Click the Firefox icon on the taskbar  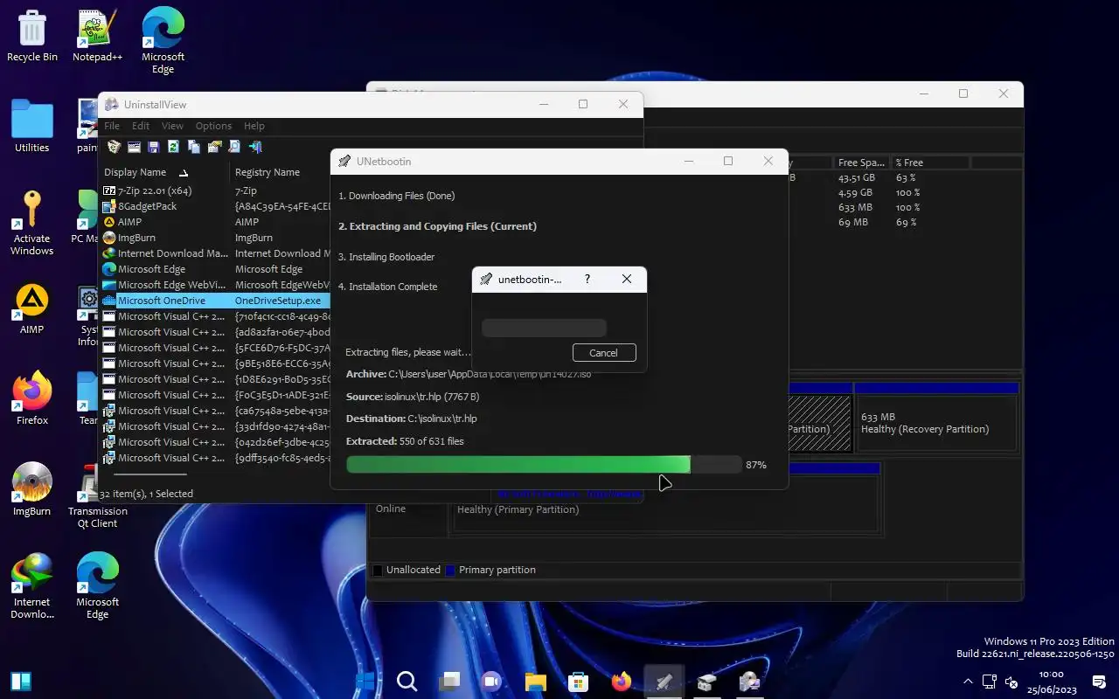[621, 682]
